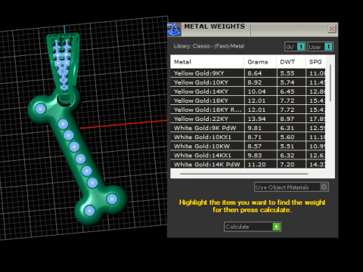Click the 5.60 DWT value
The width and height of the screenshot is (363, 272).
[287, 137]
